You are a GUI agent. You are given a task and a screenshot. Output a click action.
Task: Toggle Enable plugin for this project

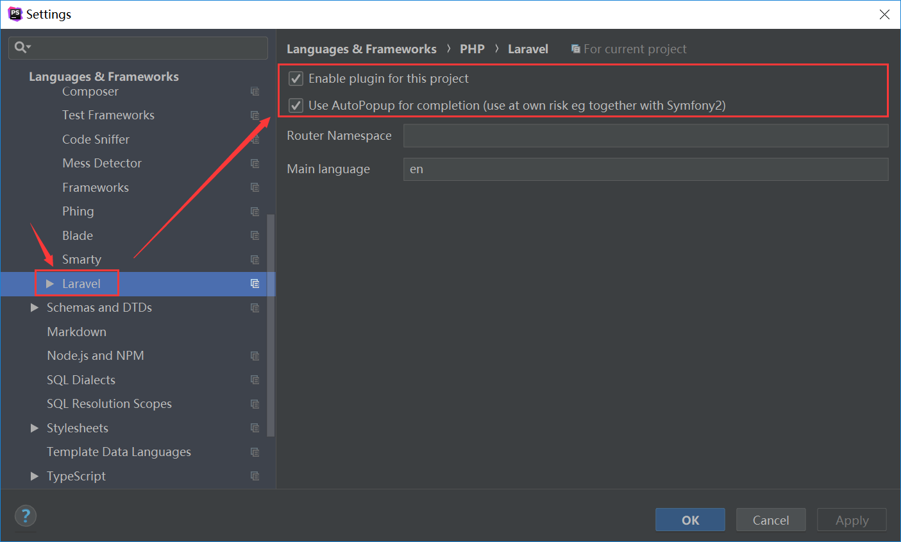tap(296, 79)
